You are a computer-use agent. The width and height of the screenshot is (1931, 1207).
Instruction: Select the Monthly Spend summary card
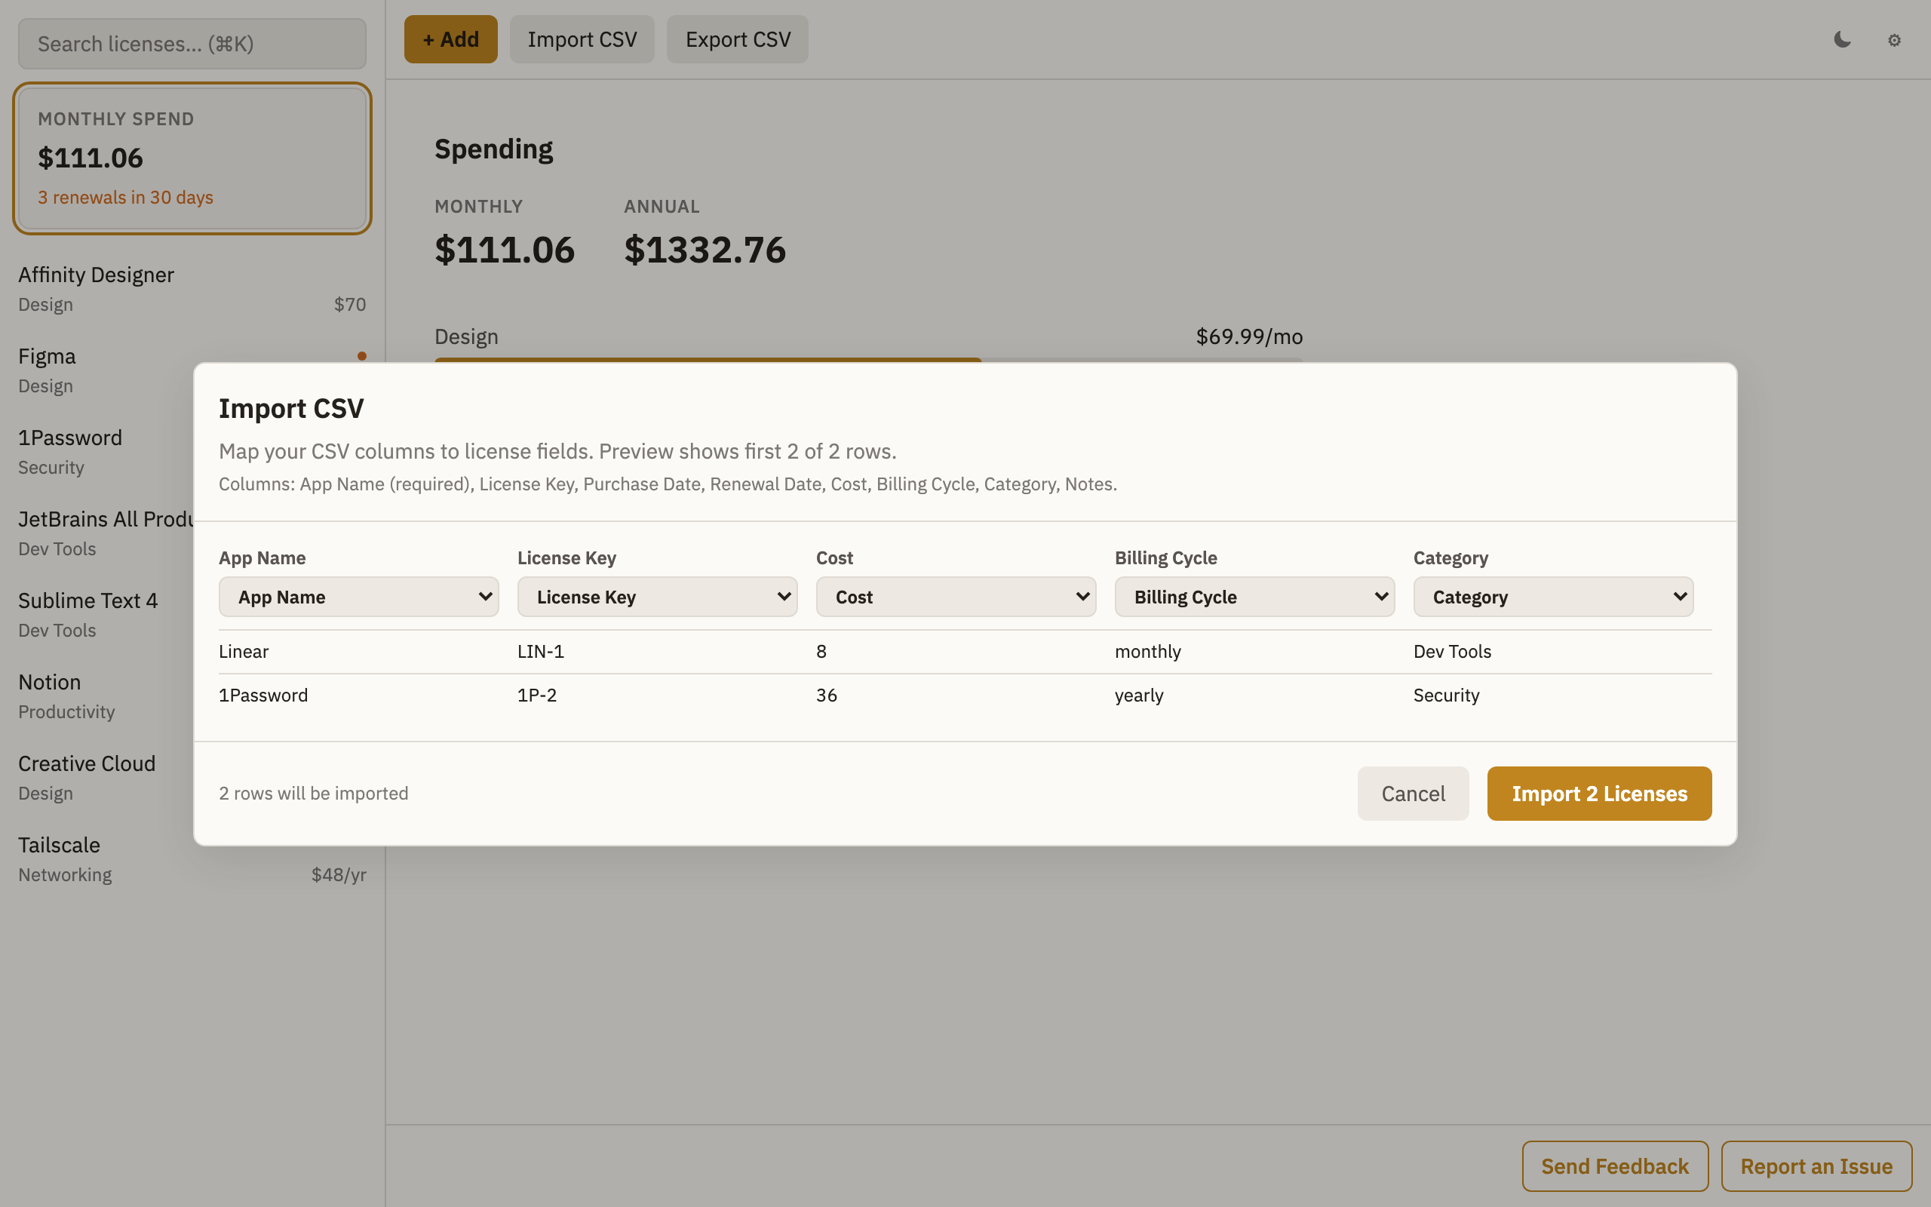(192, 158)
